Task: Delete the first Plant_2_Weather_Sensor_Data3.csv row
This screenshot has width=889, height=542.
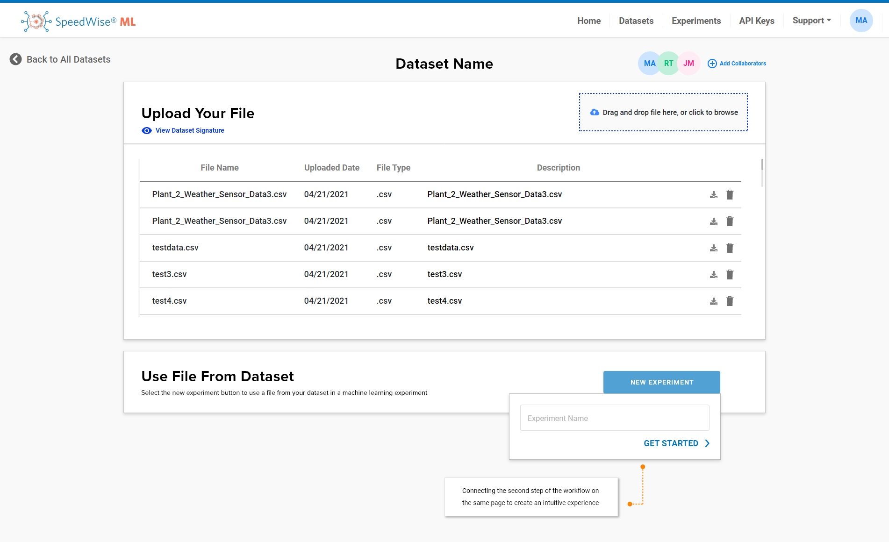Action: point(730,194)
